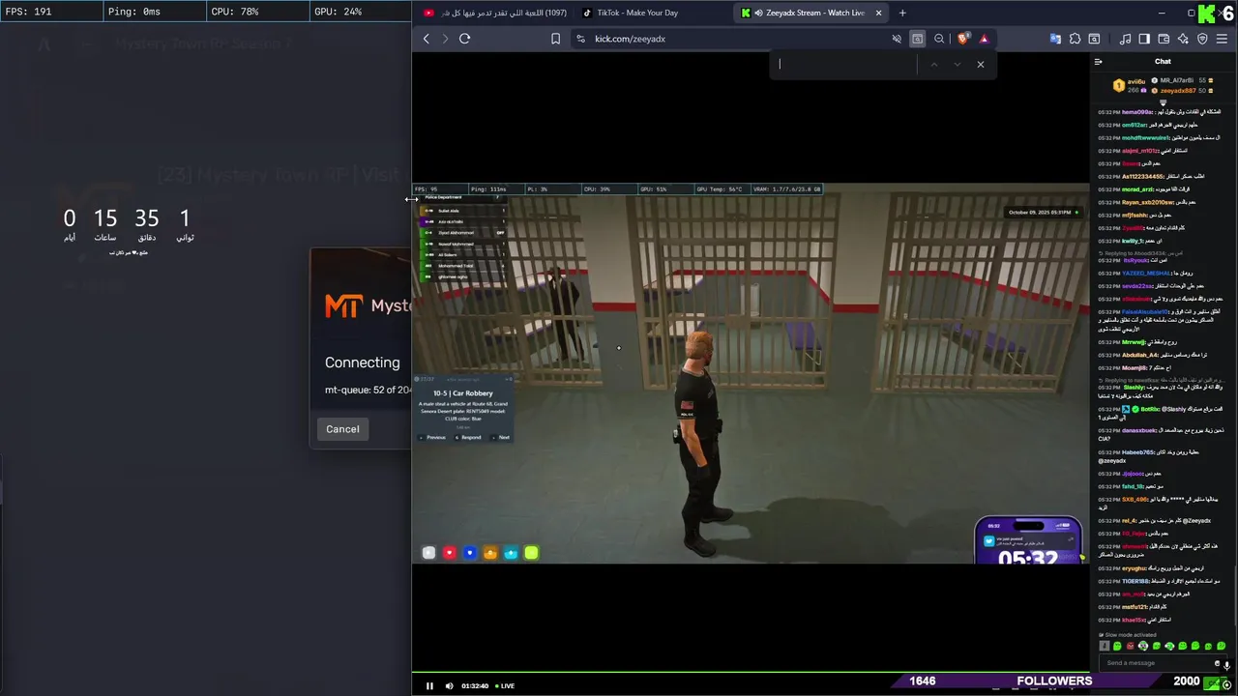
Task: Click the mt-queue 52 of 204 text
Action: [x=368, y=390]
